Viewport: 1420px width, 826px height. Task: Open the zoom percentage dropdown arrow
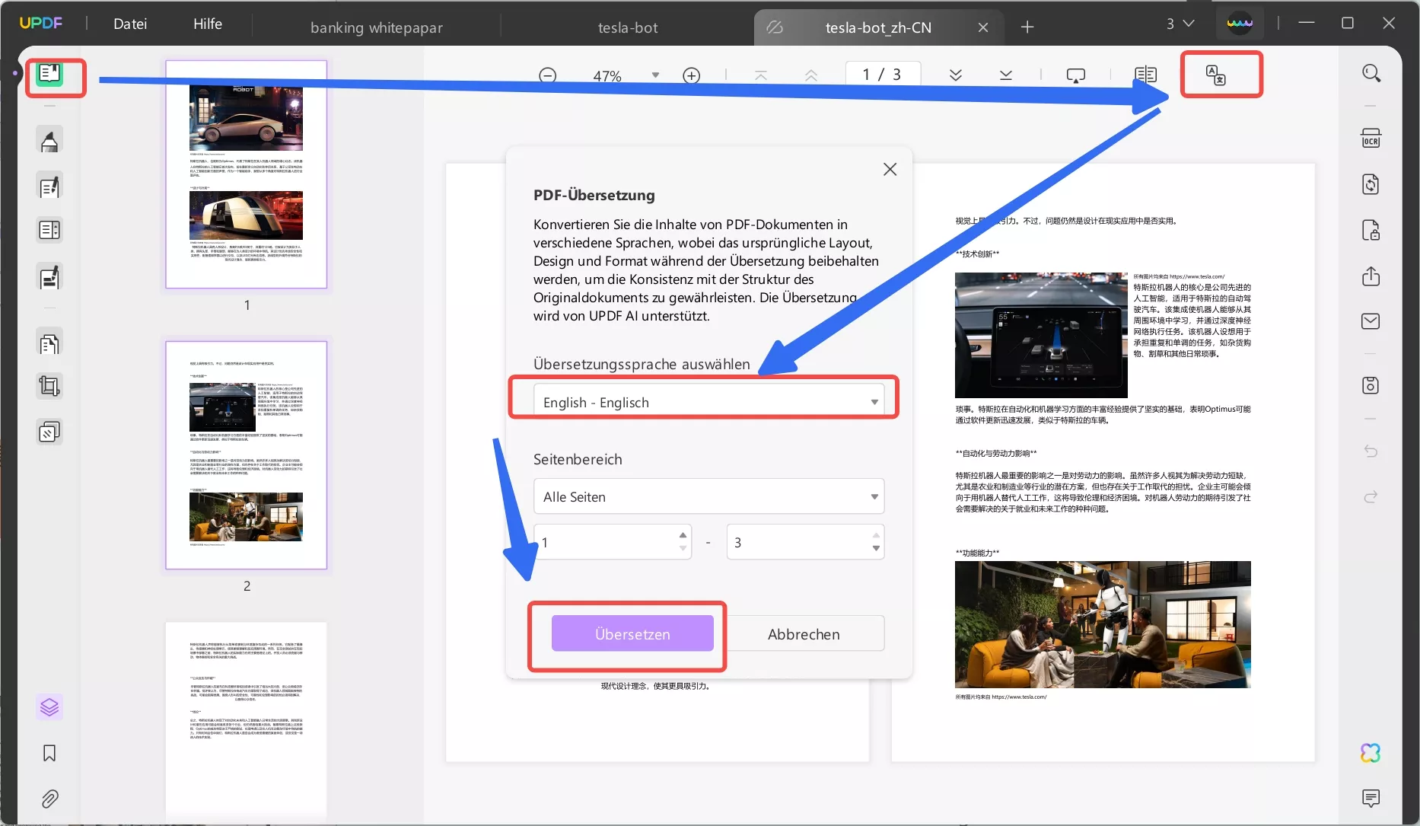pyautogui.click(x=655, y=75)
